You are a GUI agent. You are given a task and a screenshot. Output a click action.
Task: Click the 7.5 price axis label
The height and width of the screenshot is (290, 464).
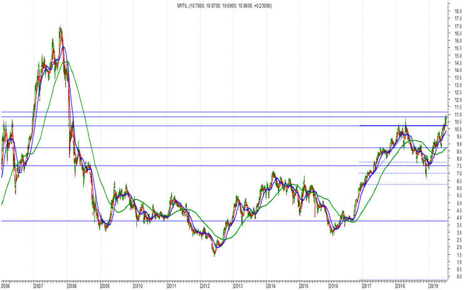click(x=459, y=166)
